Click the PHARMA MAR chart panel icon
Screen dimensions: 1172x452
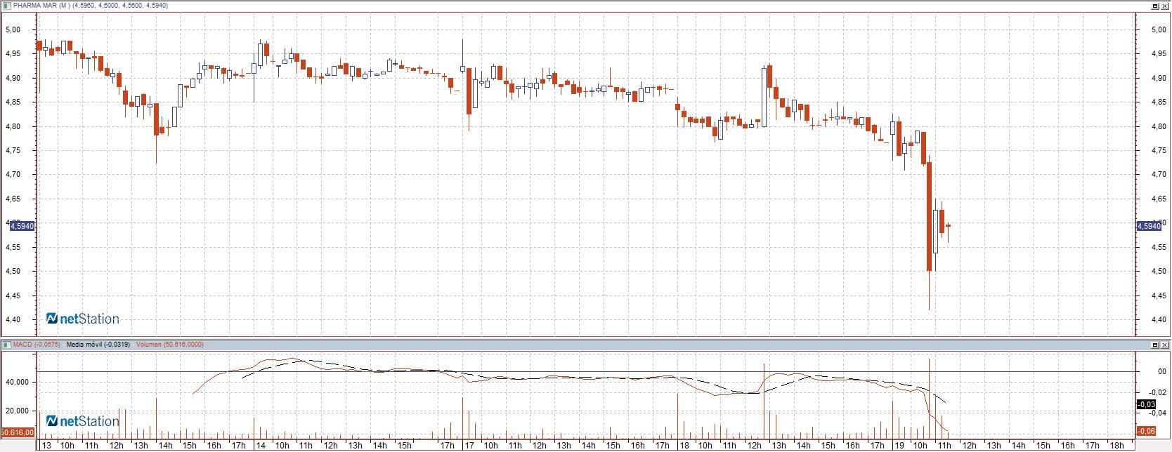click(6, 5)
